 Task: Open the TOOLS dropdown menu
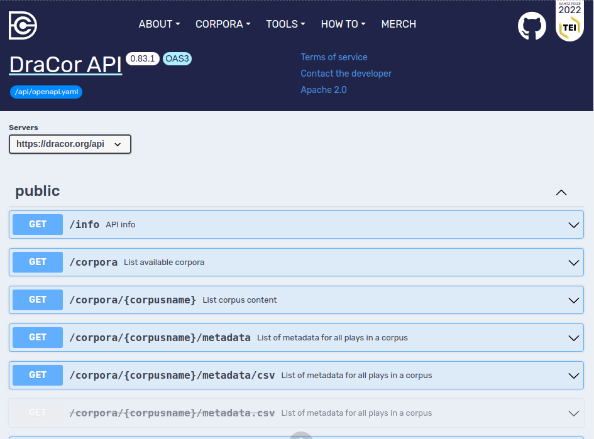coord(285,24)
